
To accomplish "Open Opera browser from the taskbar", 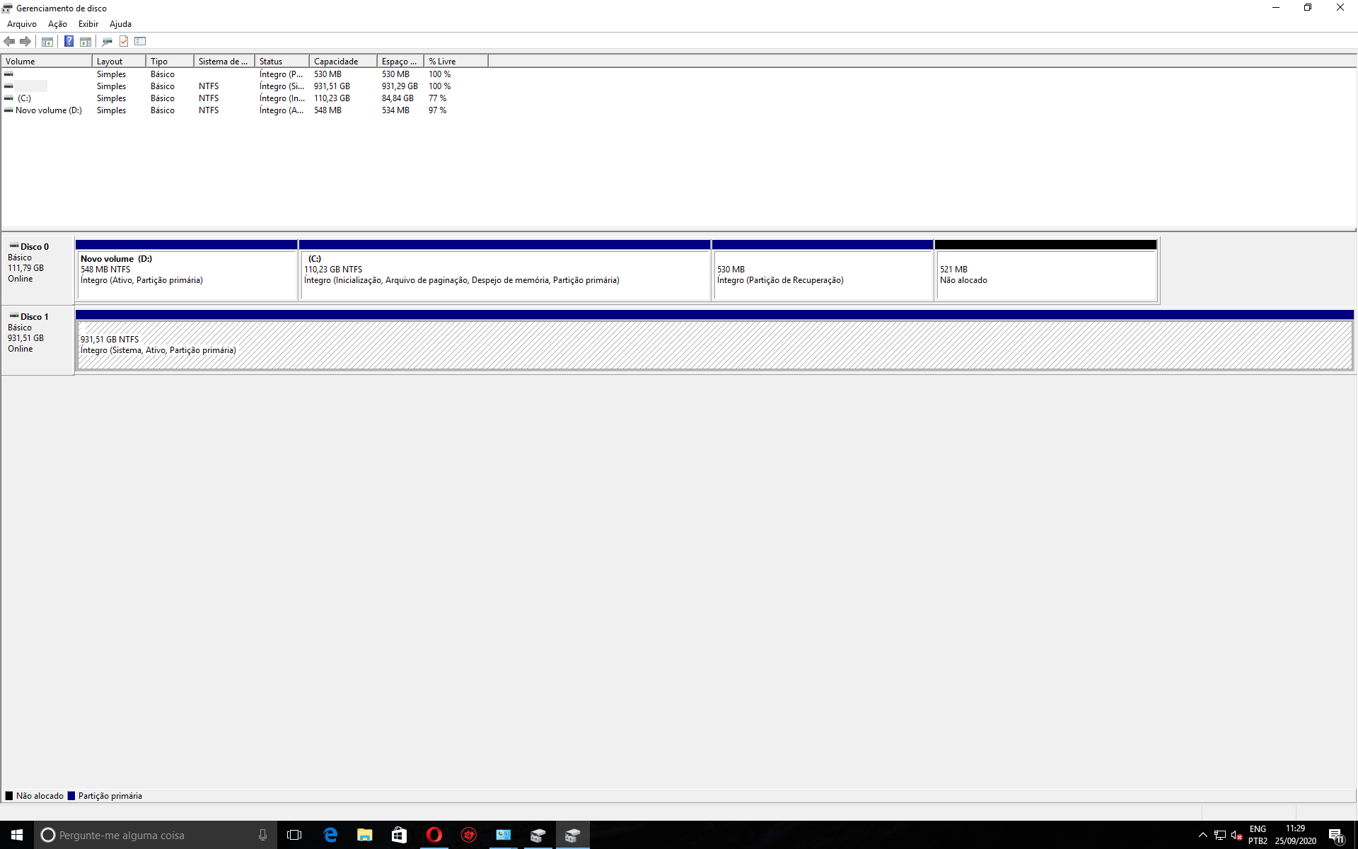I will pyautogui.click(x=434, y=835).
